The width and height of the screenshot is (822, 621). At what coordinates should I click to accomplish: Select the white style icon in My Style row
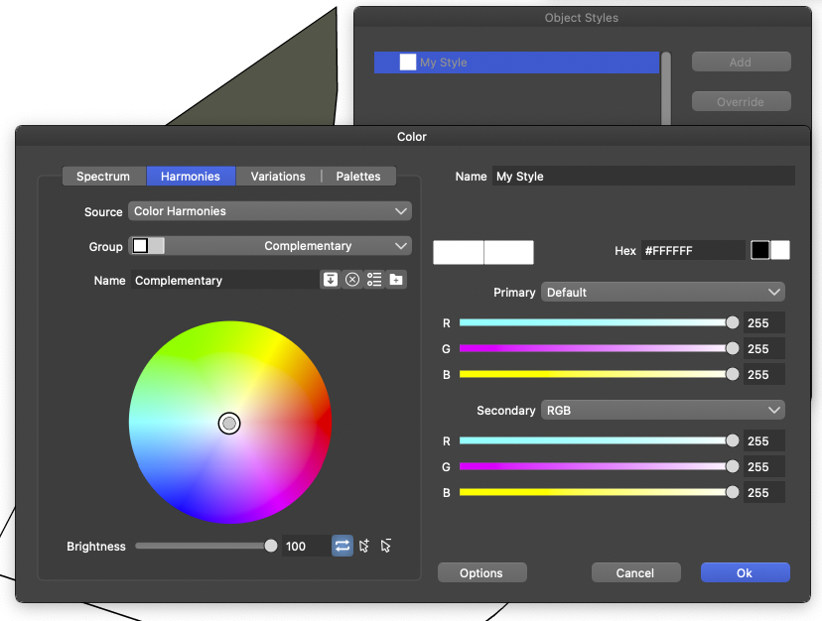pyautogui.click(x=407, y=62)
